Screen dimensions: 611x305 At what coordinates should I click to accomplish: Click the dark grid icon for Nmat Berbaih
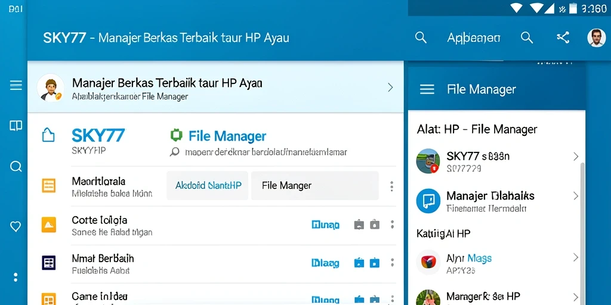click(x=49, y=263)
